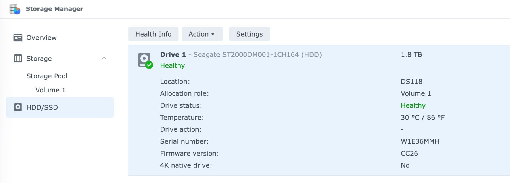This screenshot has height=183, width=510.
Task: Select Storage in the sidebar
Action: (39, 59)
